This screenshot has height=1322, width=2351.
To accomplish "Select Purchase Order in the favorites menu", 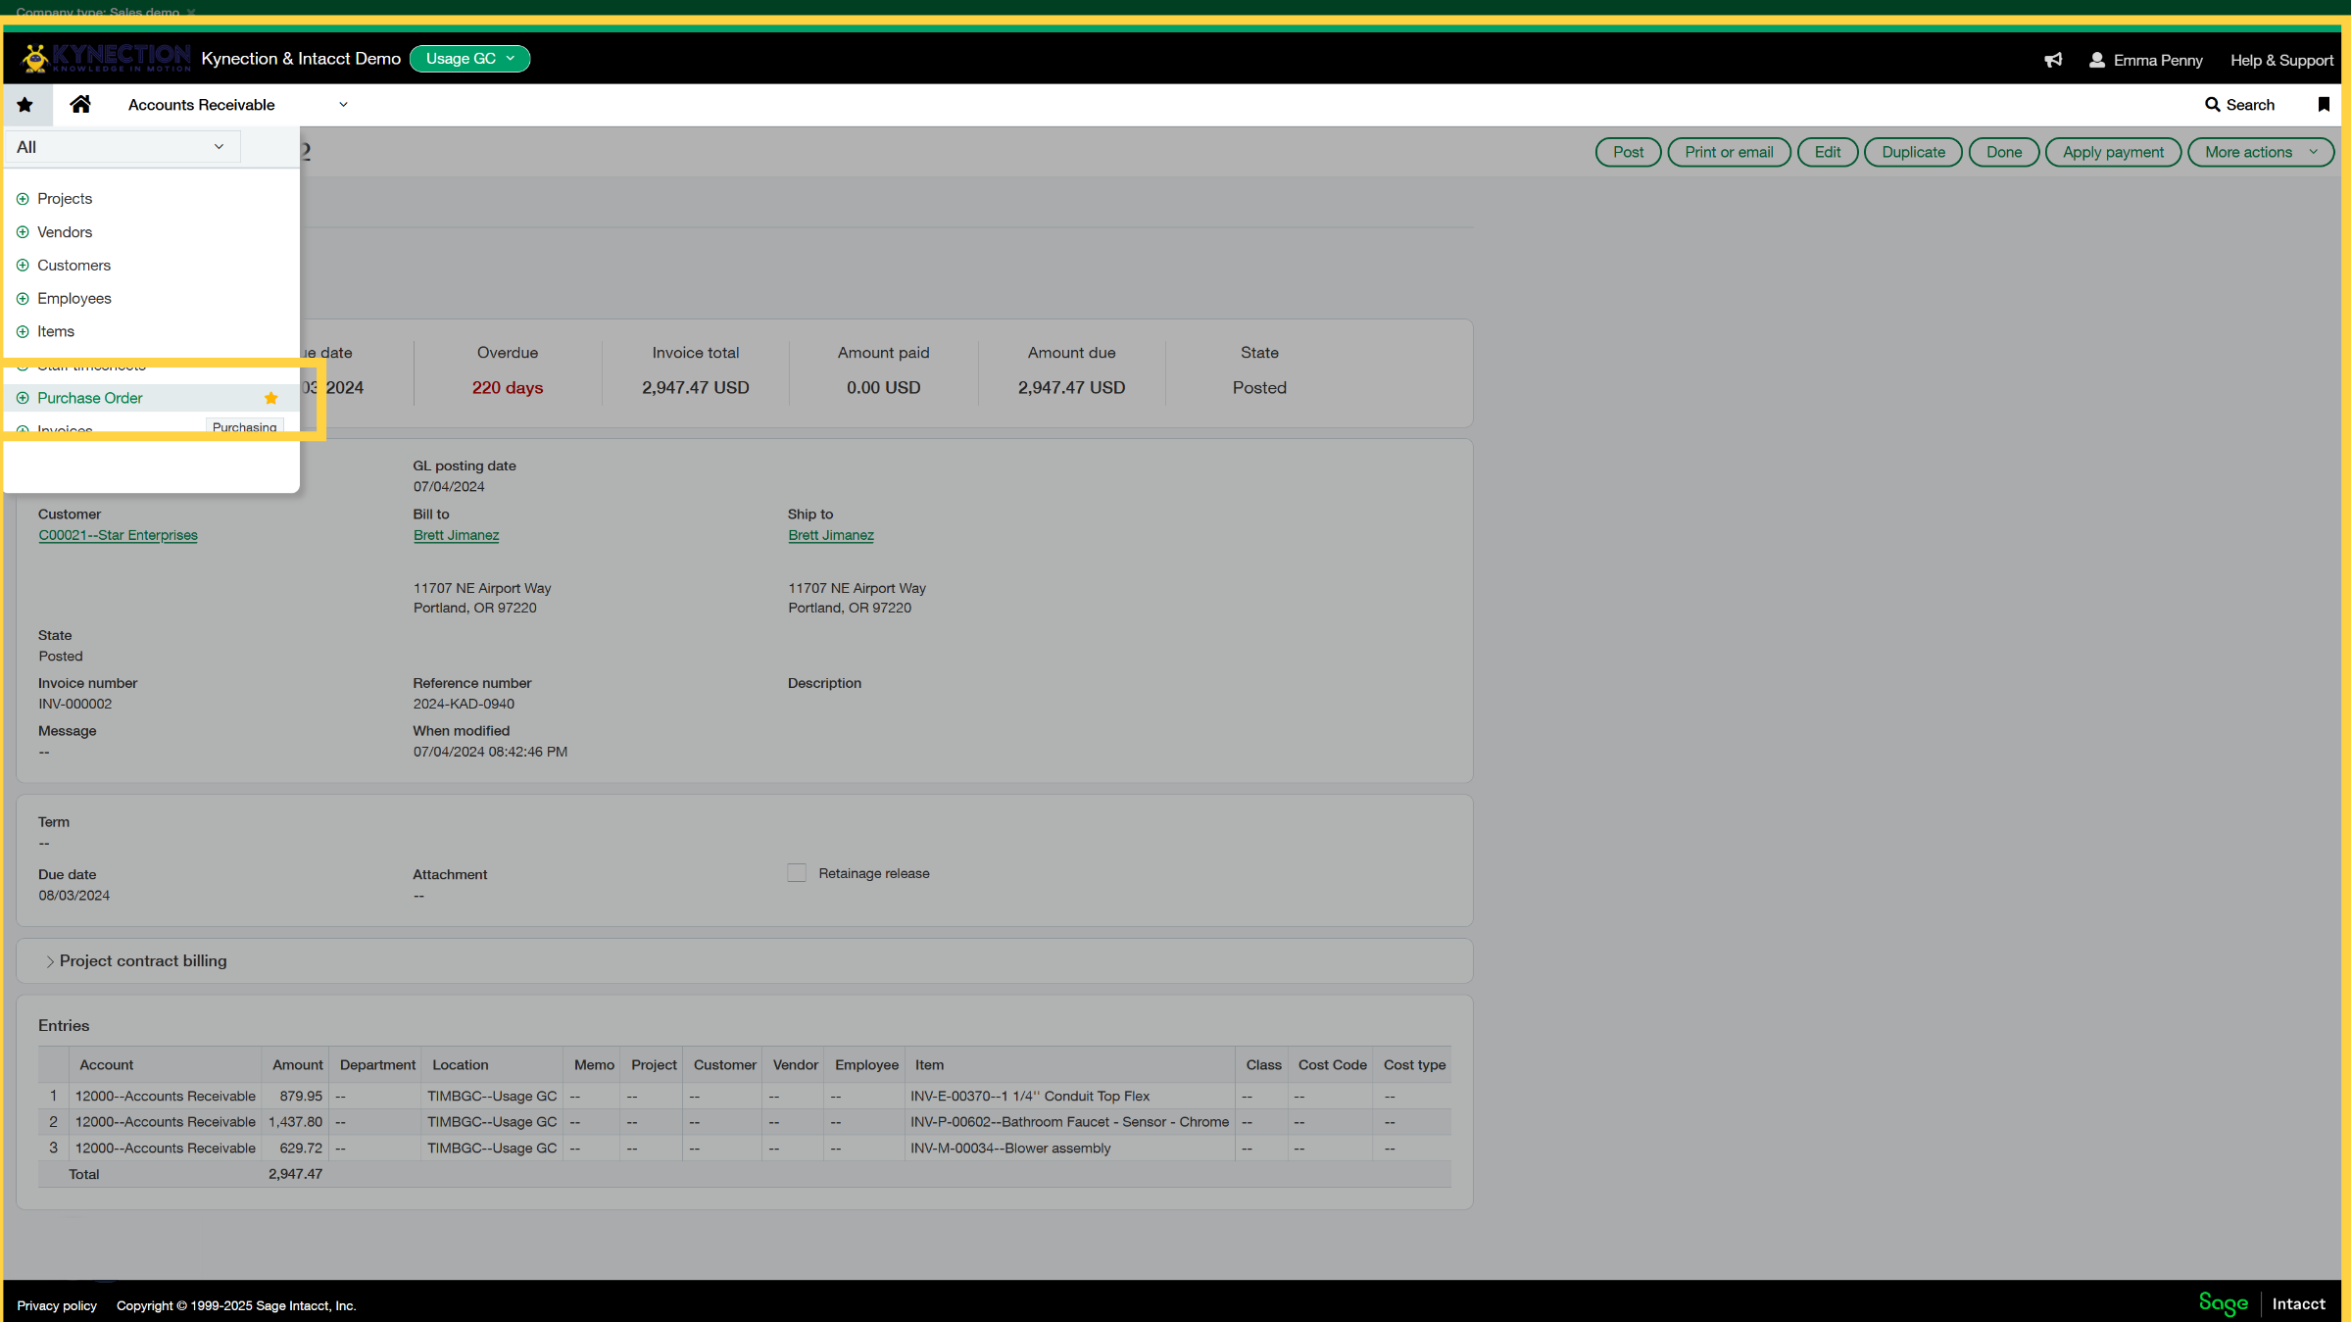I will coord(90,398).
